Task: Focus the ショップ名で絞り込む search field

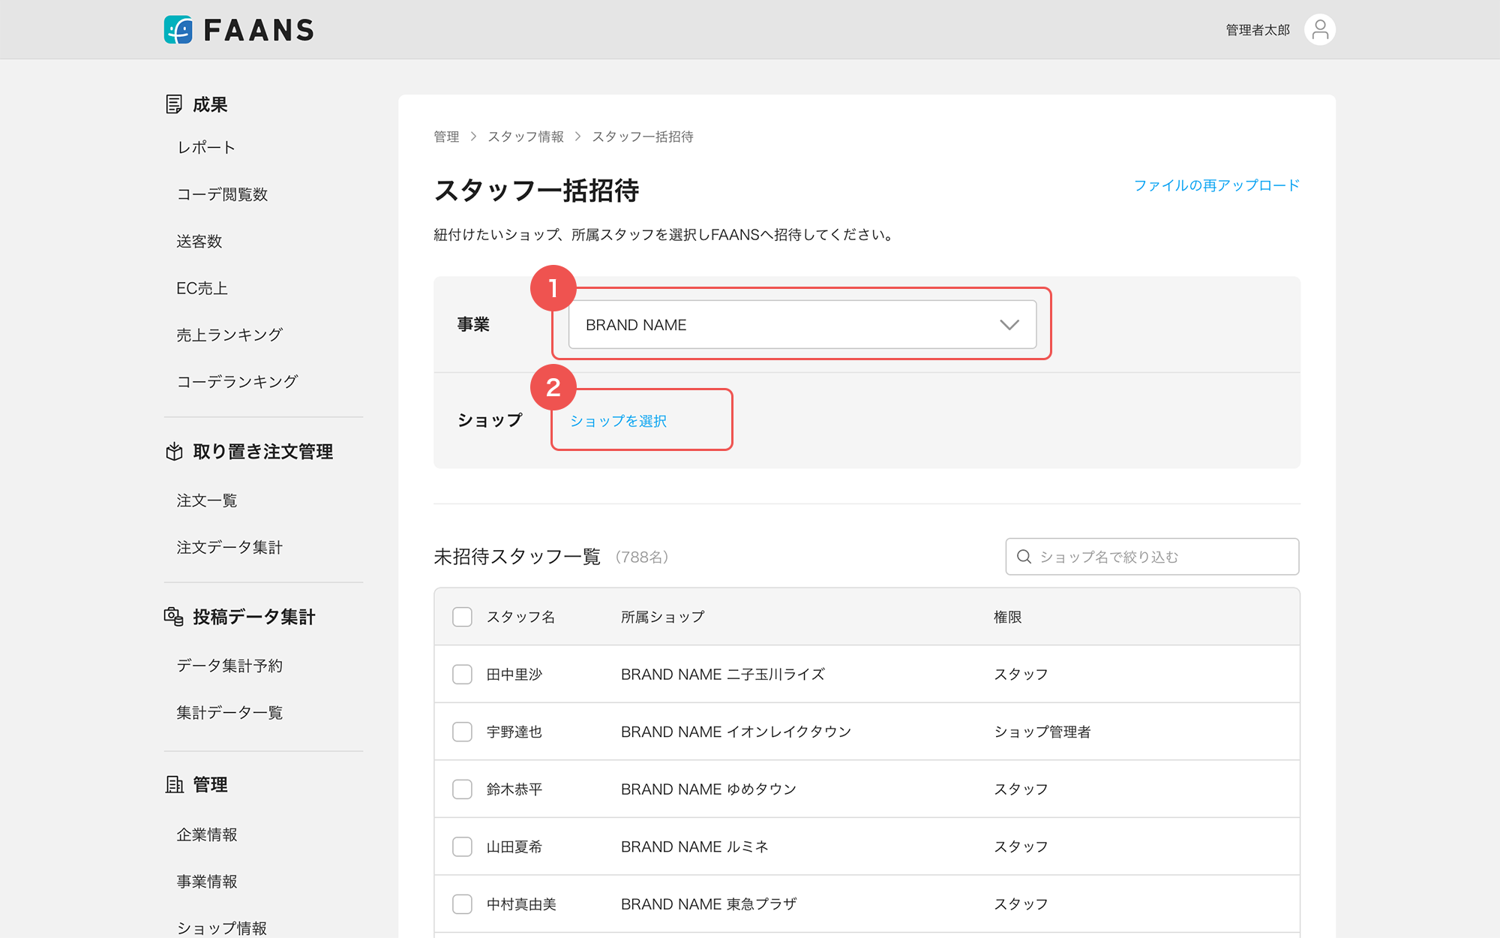Action: 1162,557
